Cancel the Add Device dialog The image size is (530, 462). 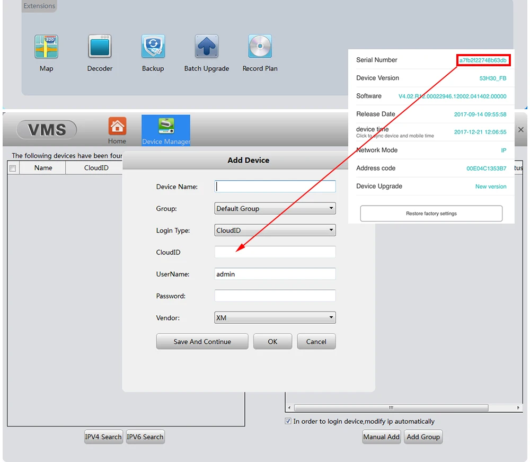coord(316,341)
